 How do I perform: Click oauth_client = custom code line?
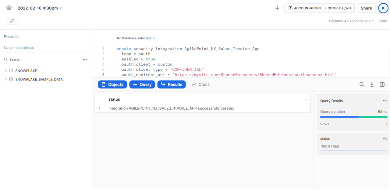coord(147,64)
